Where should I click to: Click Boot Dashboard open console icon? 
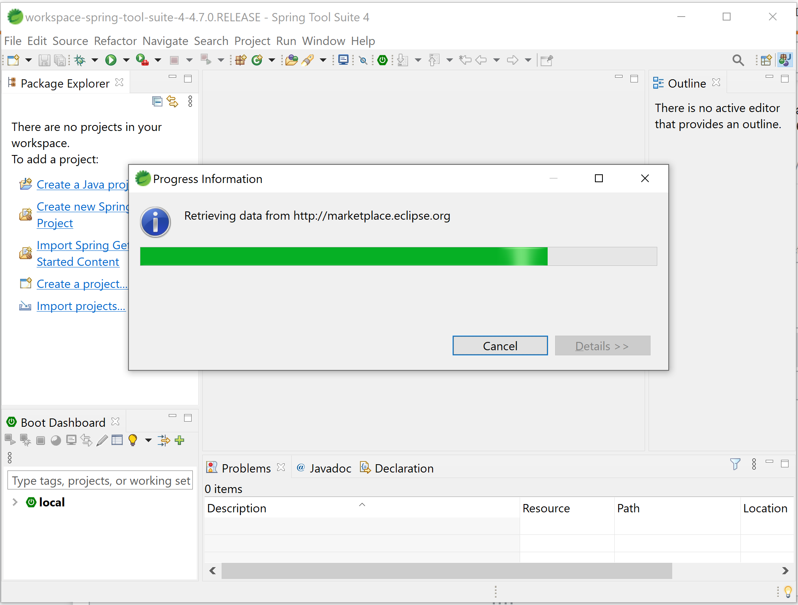point(71,440)
